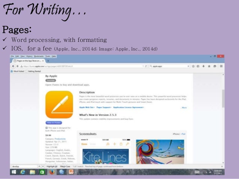Open the Firefox hamburger menu
This screenshot has width=239, height=179.
pyautogui.click(x=221, y=66)
